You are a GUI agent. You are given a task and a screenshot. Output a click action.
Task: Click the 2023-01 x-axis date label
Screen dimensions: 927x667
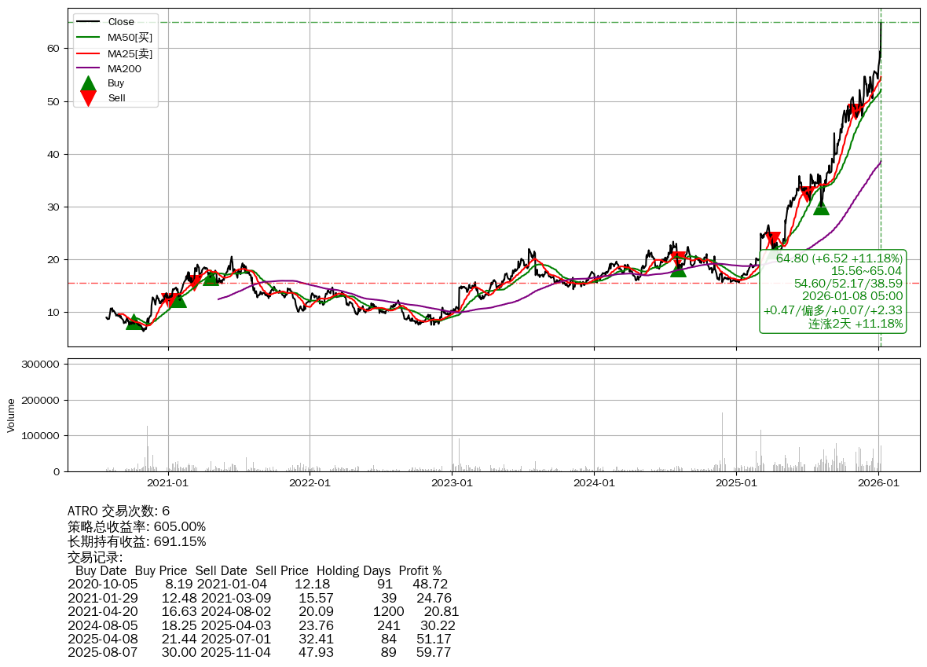(452, 483)
